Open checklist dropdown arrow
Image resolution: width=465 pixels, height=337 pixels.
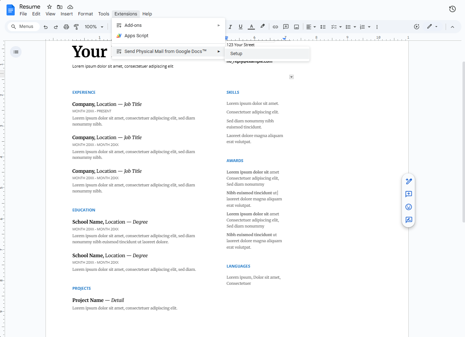point(341,27)
